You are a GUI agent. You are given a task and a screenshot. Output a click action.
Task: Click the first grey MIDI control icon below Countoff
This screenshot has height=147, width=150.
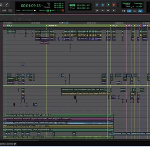click(x=124, y=11)
